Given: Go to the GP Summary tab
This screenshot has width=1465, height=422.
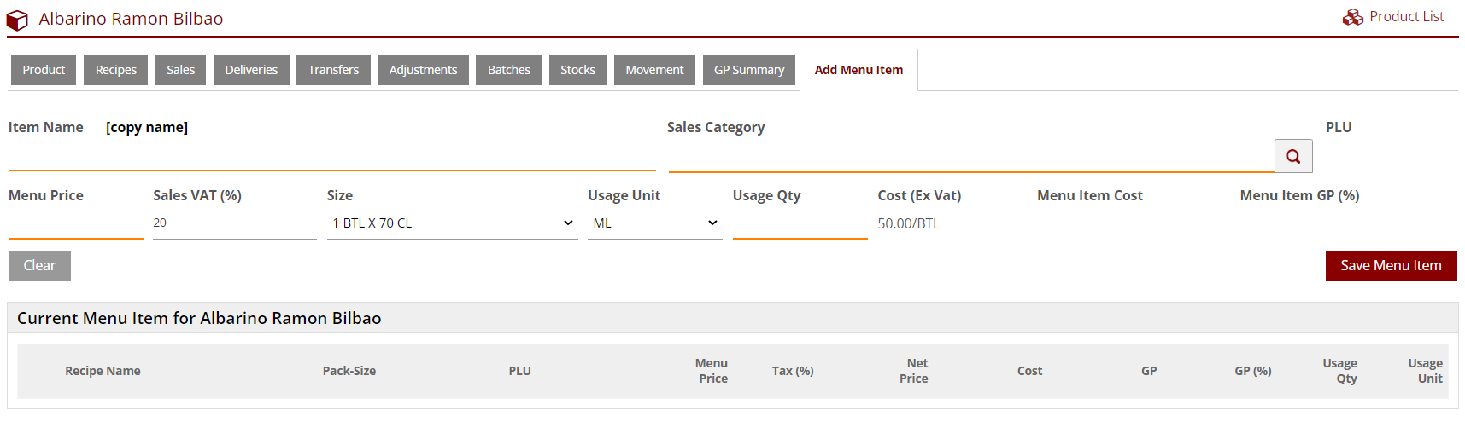Looking at the screenshot, I should tap(748, 70).
